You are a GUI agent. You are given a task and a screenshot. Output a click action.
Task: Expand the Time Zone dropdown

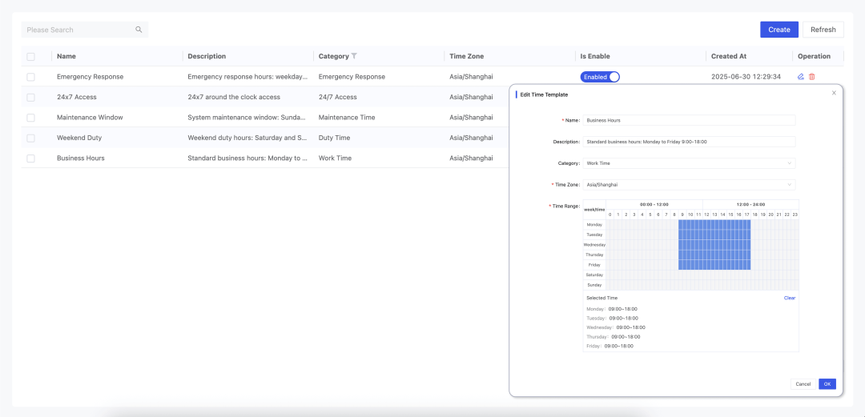pos(689,184)
